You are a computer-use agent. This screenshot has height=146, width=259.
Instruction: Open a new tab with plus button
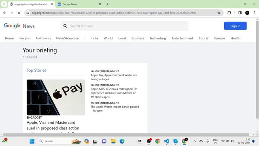pos(107,4)
